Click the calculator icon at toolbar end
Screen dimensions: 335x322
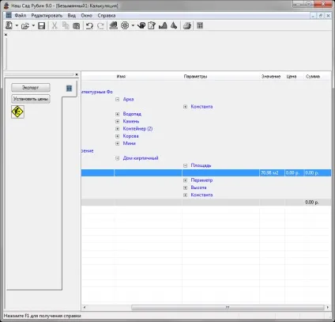tap(200, 25)
